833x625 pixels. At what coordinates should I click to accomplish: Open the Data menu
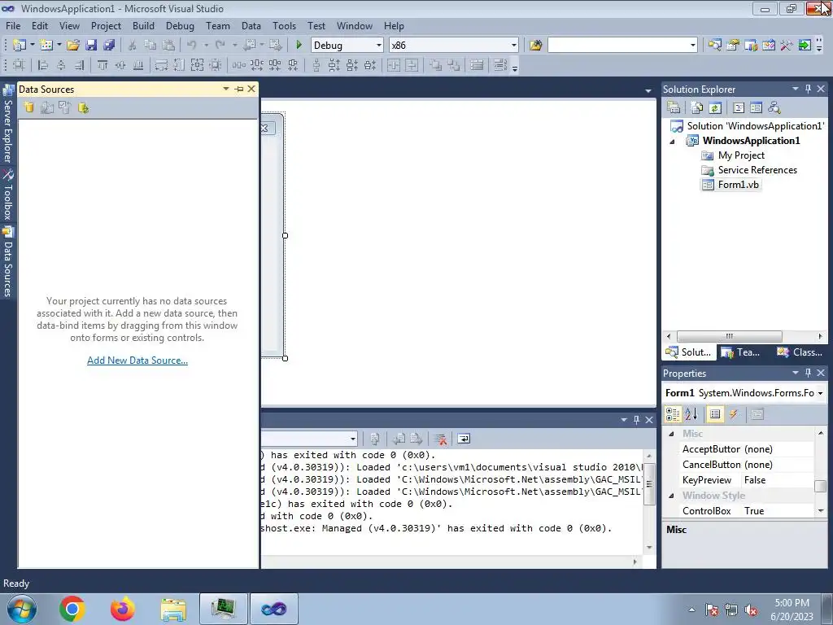[x=251, y=26]
